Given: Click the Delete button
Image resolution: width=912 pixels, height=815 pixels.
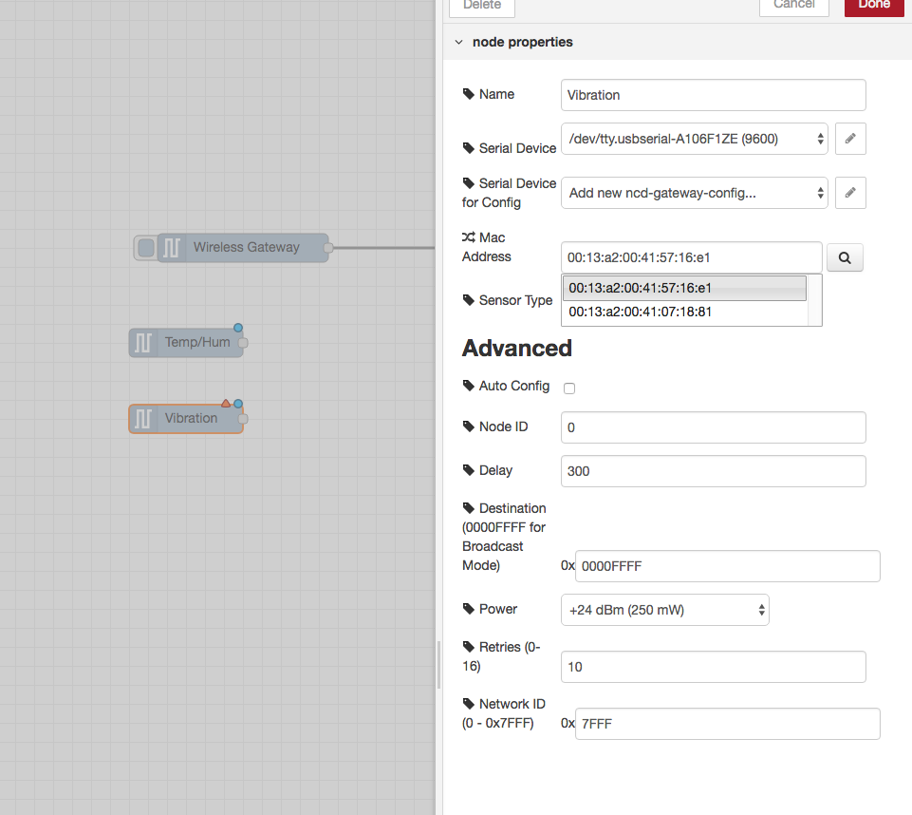Looking at the screenshot, I should pyautogui.click(x=482, y=6).
